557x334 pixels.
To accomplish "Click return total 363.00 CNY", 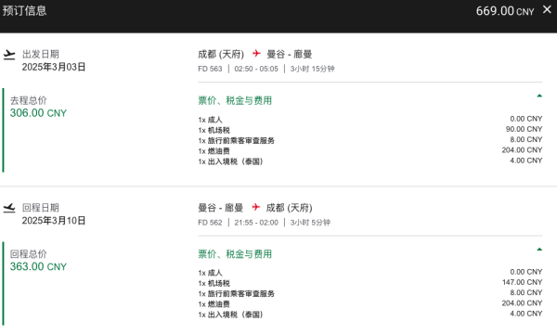I will coord(38,266).
